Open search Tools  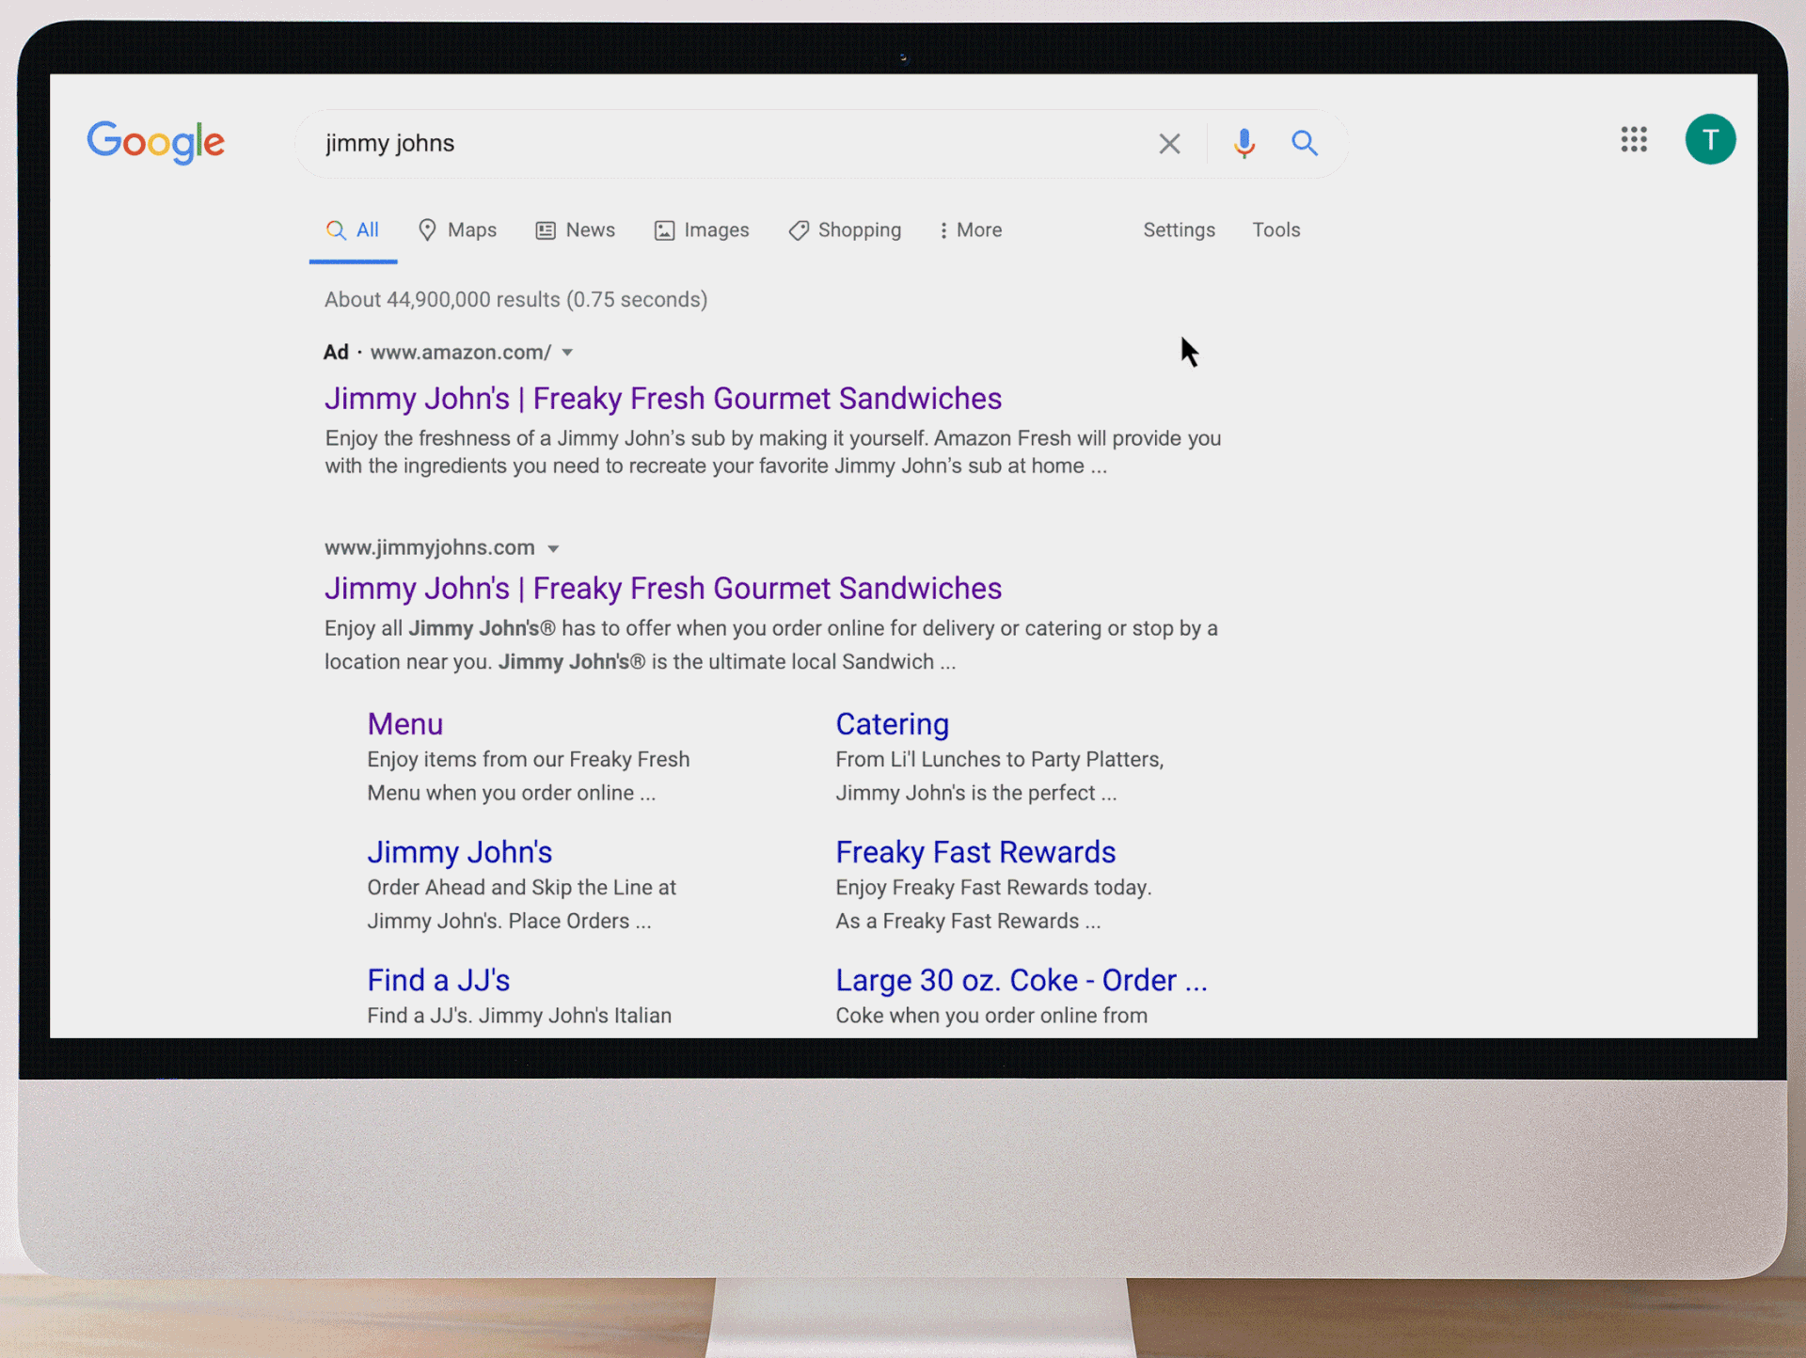pyautogui.click(x=1275, y=230)
